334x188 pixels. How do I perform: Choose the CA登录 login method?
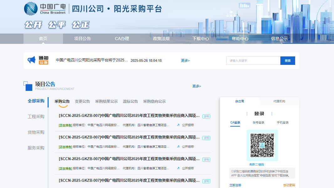coord(235,123)
